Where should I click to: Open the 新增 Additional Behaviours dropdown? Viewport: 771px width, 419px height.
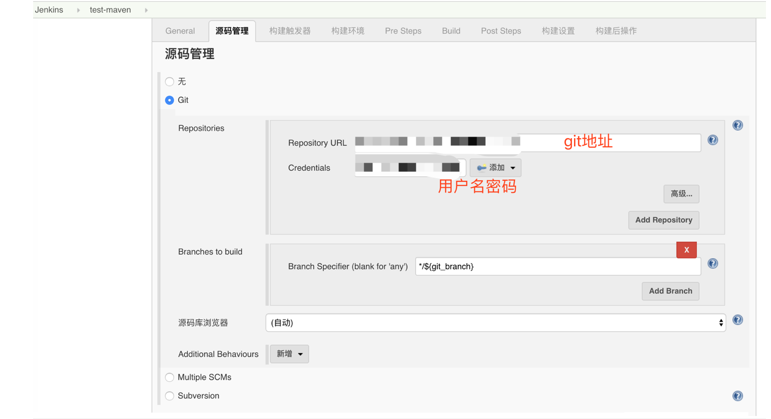(290, 354)
